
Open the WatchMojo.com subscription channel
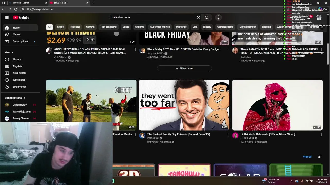tap(20, 112)
